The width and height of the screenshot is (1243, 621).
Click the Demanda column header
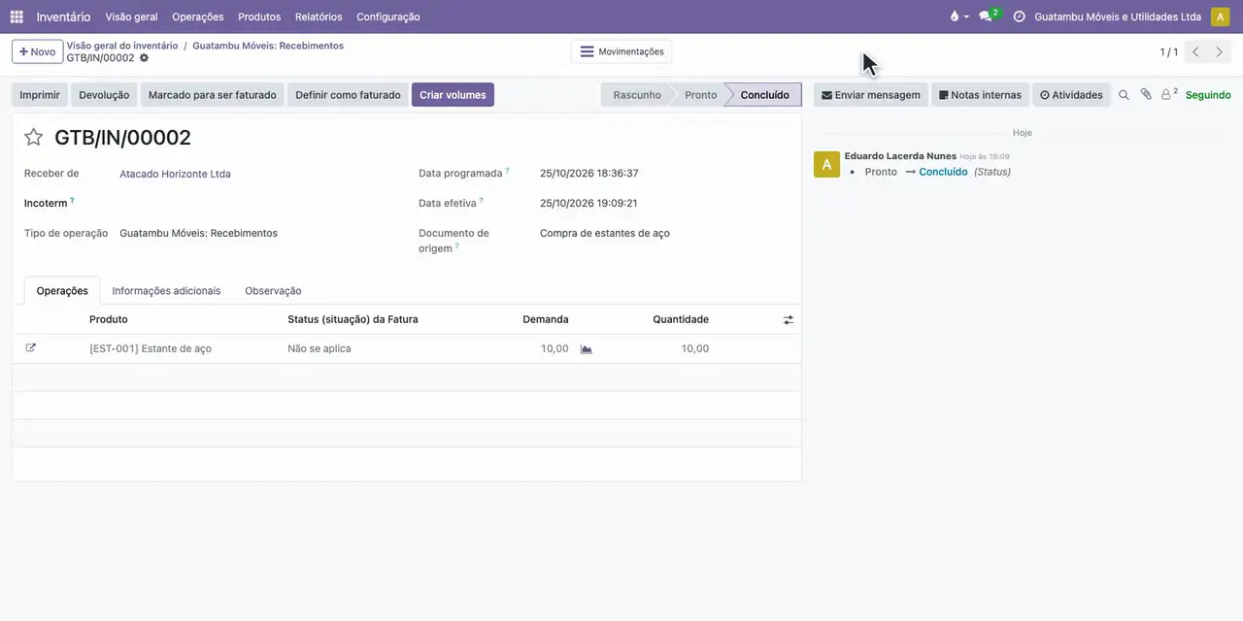[546, 319]
